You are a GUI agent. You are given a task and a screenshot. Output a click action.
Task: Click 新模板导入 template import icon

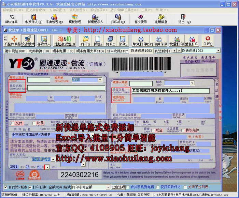pos(95,19)
